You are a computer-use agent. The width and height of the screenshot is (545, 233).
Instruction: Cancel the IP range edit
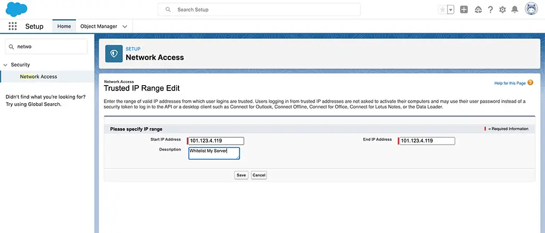(x=259, y=175)
